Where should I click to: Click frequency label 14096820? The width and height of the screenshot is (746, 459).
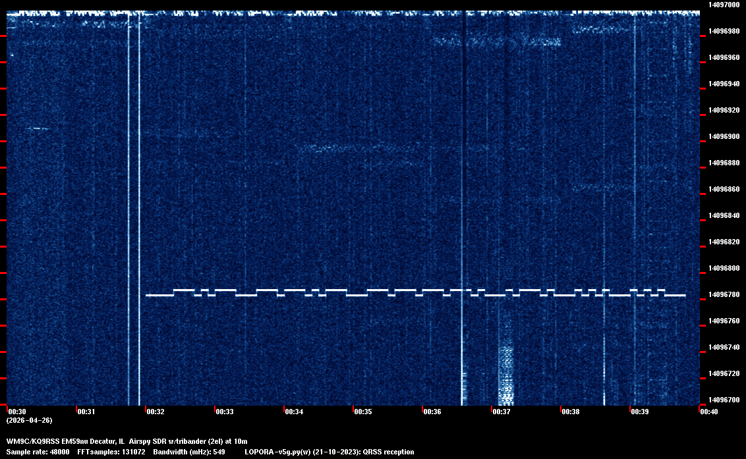[x=724, y=242]
